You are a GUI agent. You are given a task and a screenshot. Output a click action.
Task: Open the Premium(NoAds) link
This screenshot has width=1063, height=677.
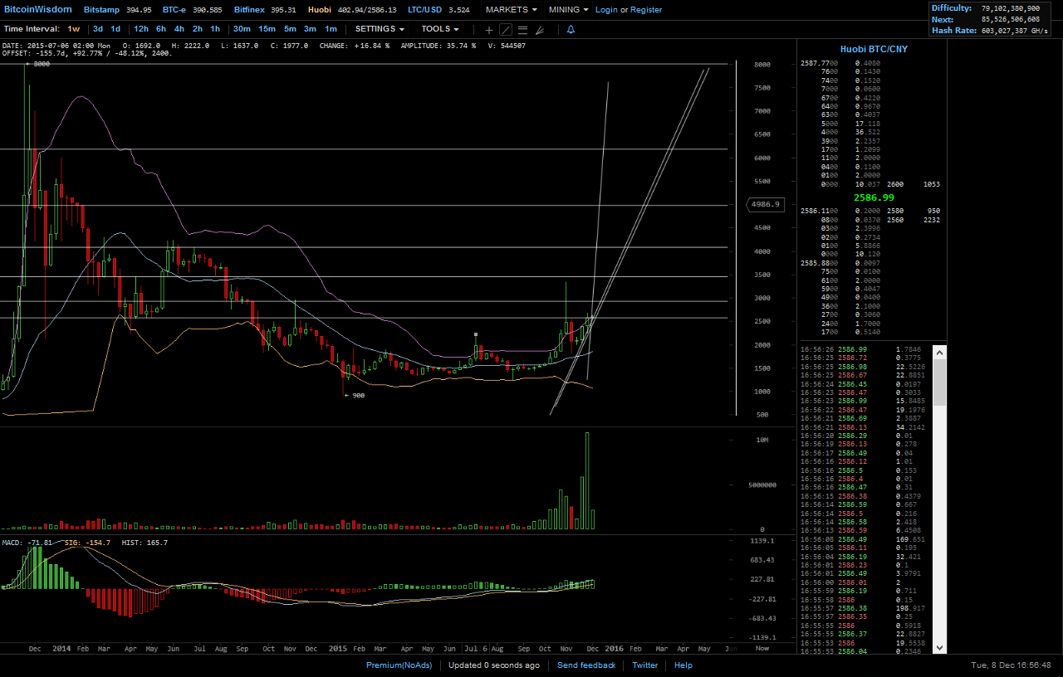tap(399, 665)
